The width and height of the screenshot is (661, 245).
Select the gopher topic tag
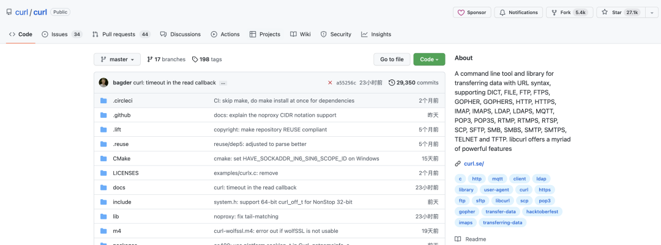tap(466, 212)
